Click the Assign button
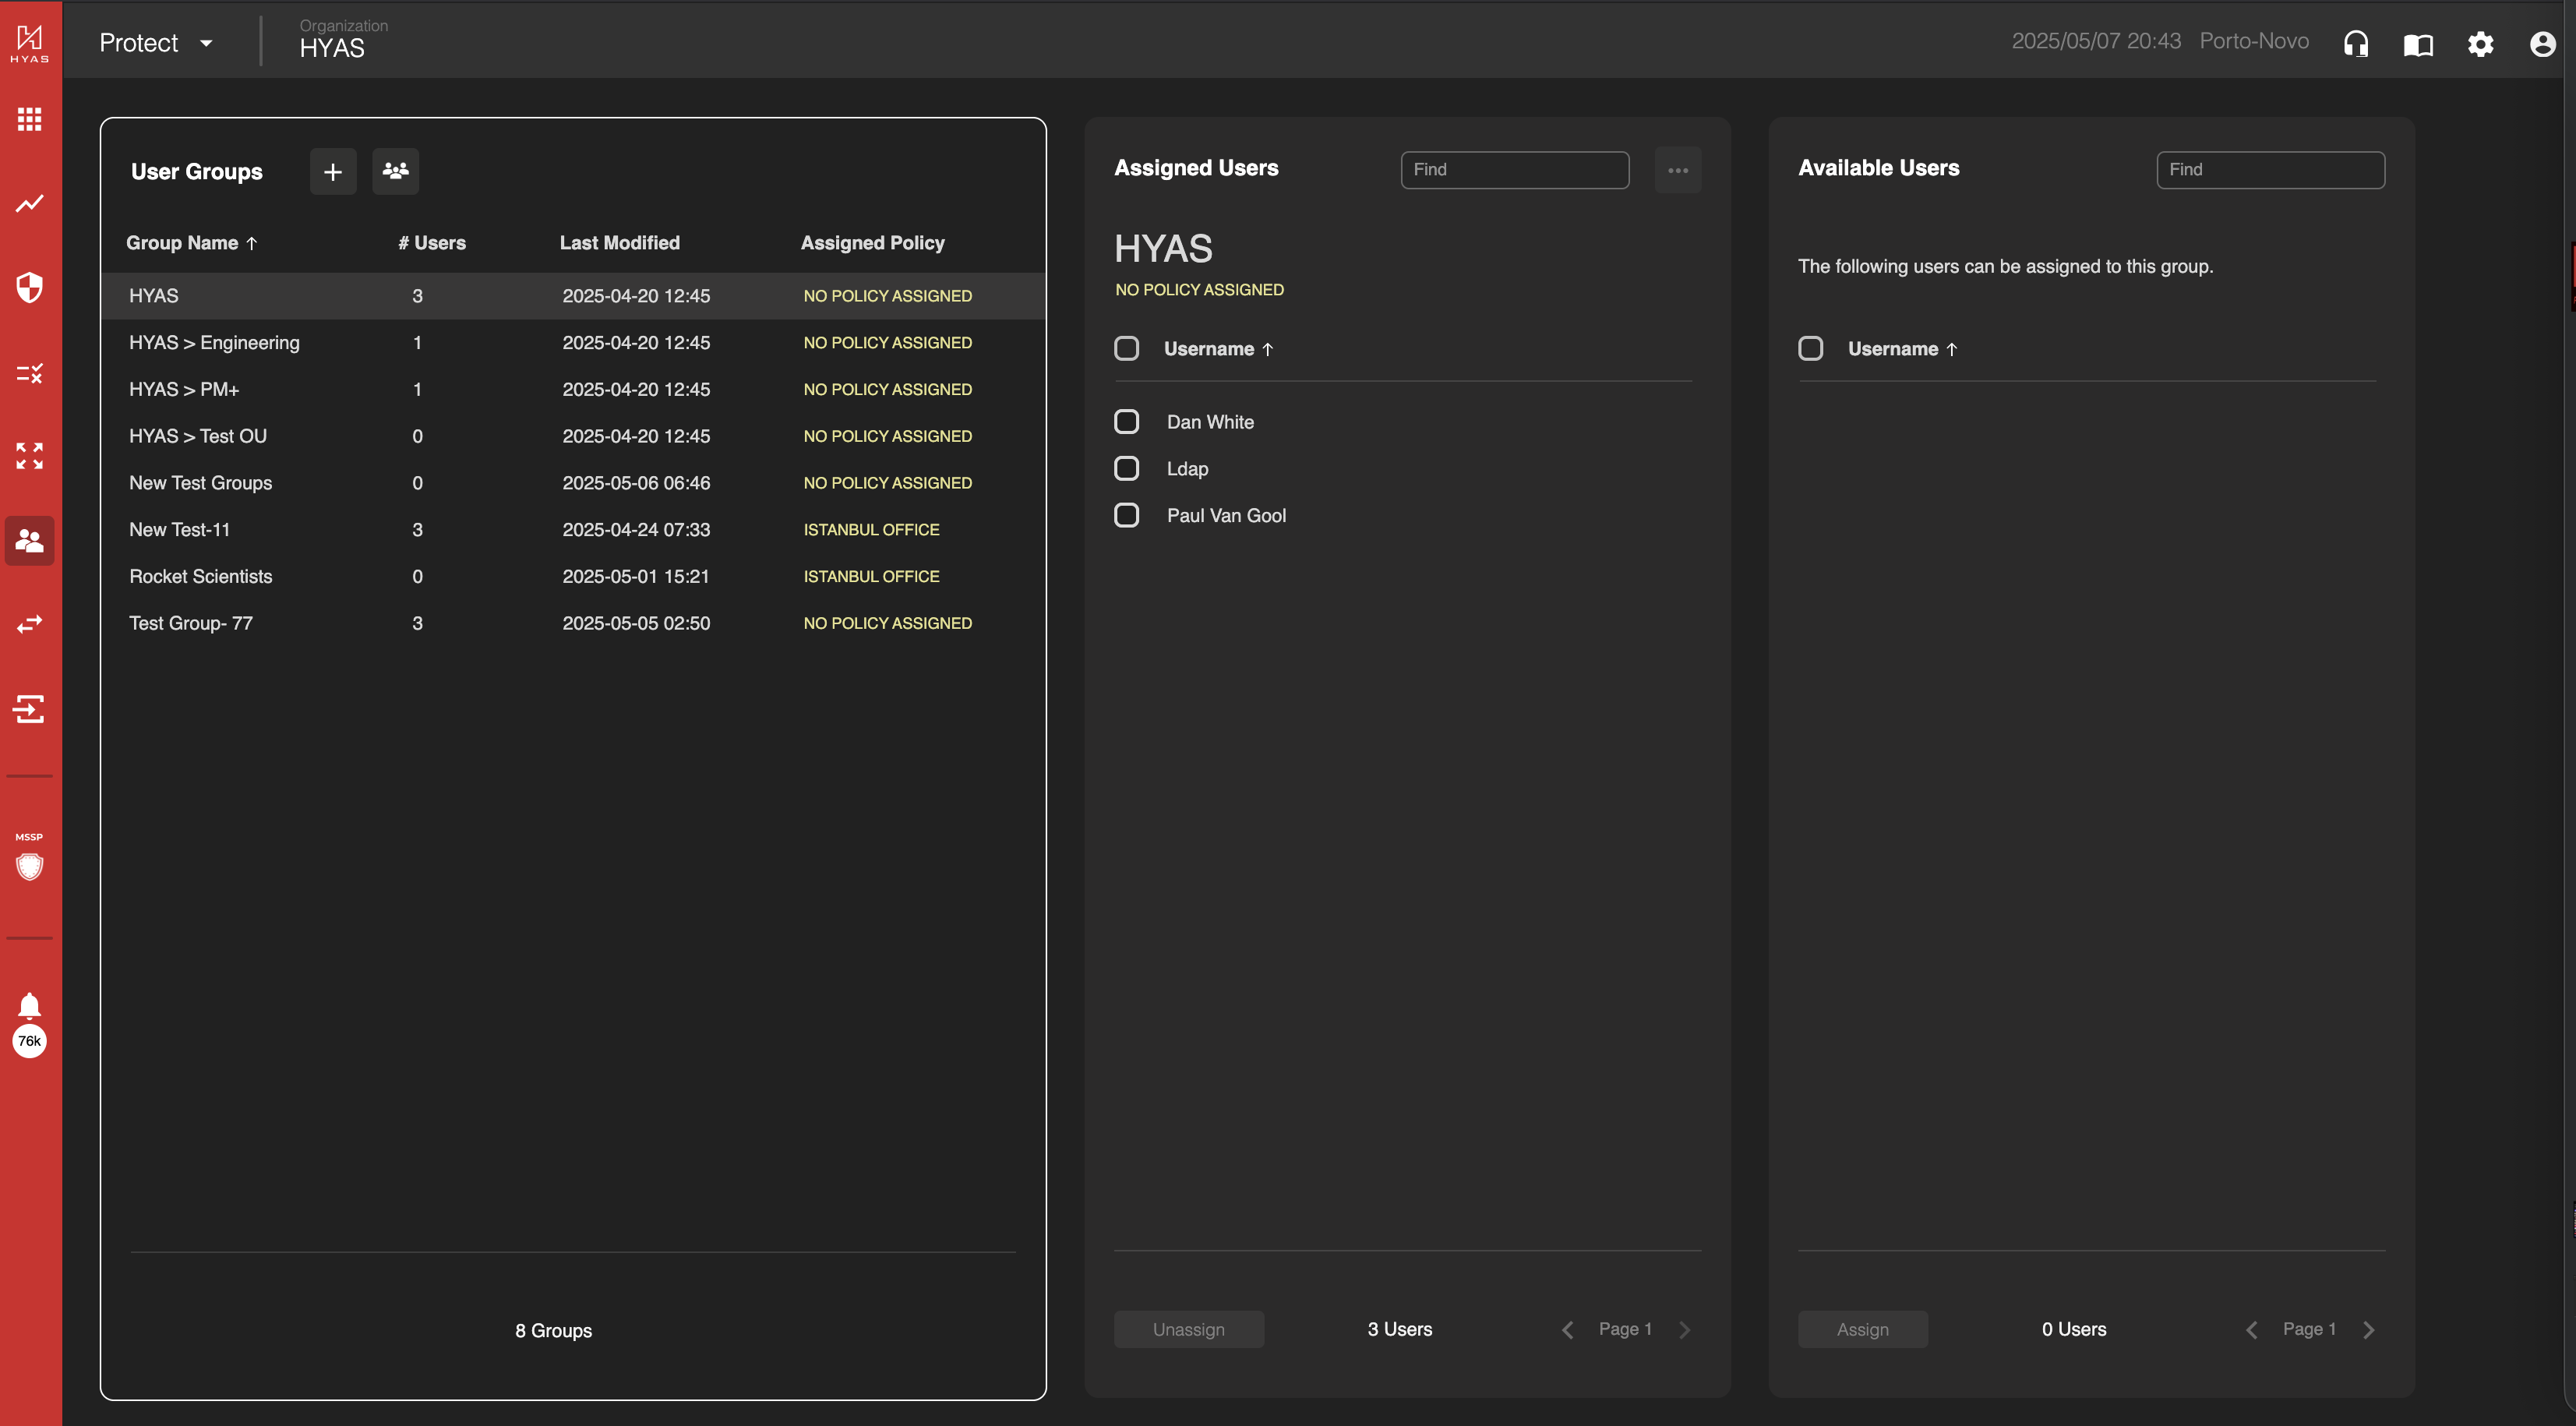 click(1862, 1330)
